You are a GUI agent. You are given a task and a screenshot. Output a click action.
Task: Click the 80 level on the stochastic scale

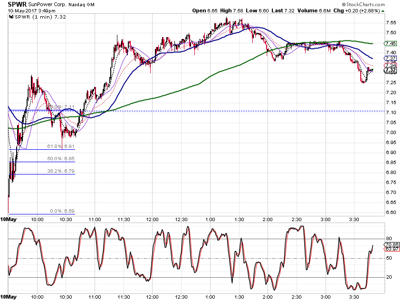pyautogui.click(x=389, y=239)
